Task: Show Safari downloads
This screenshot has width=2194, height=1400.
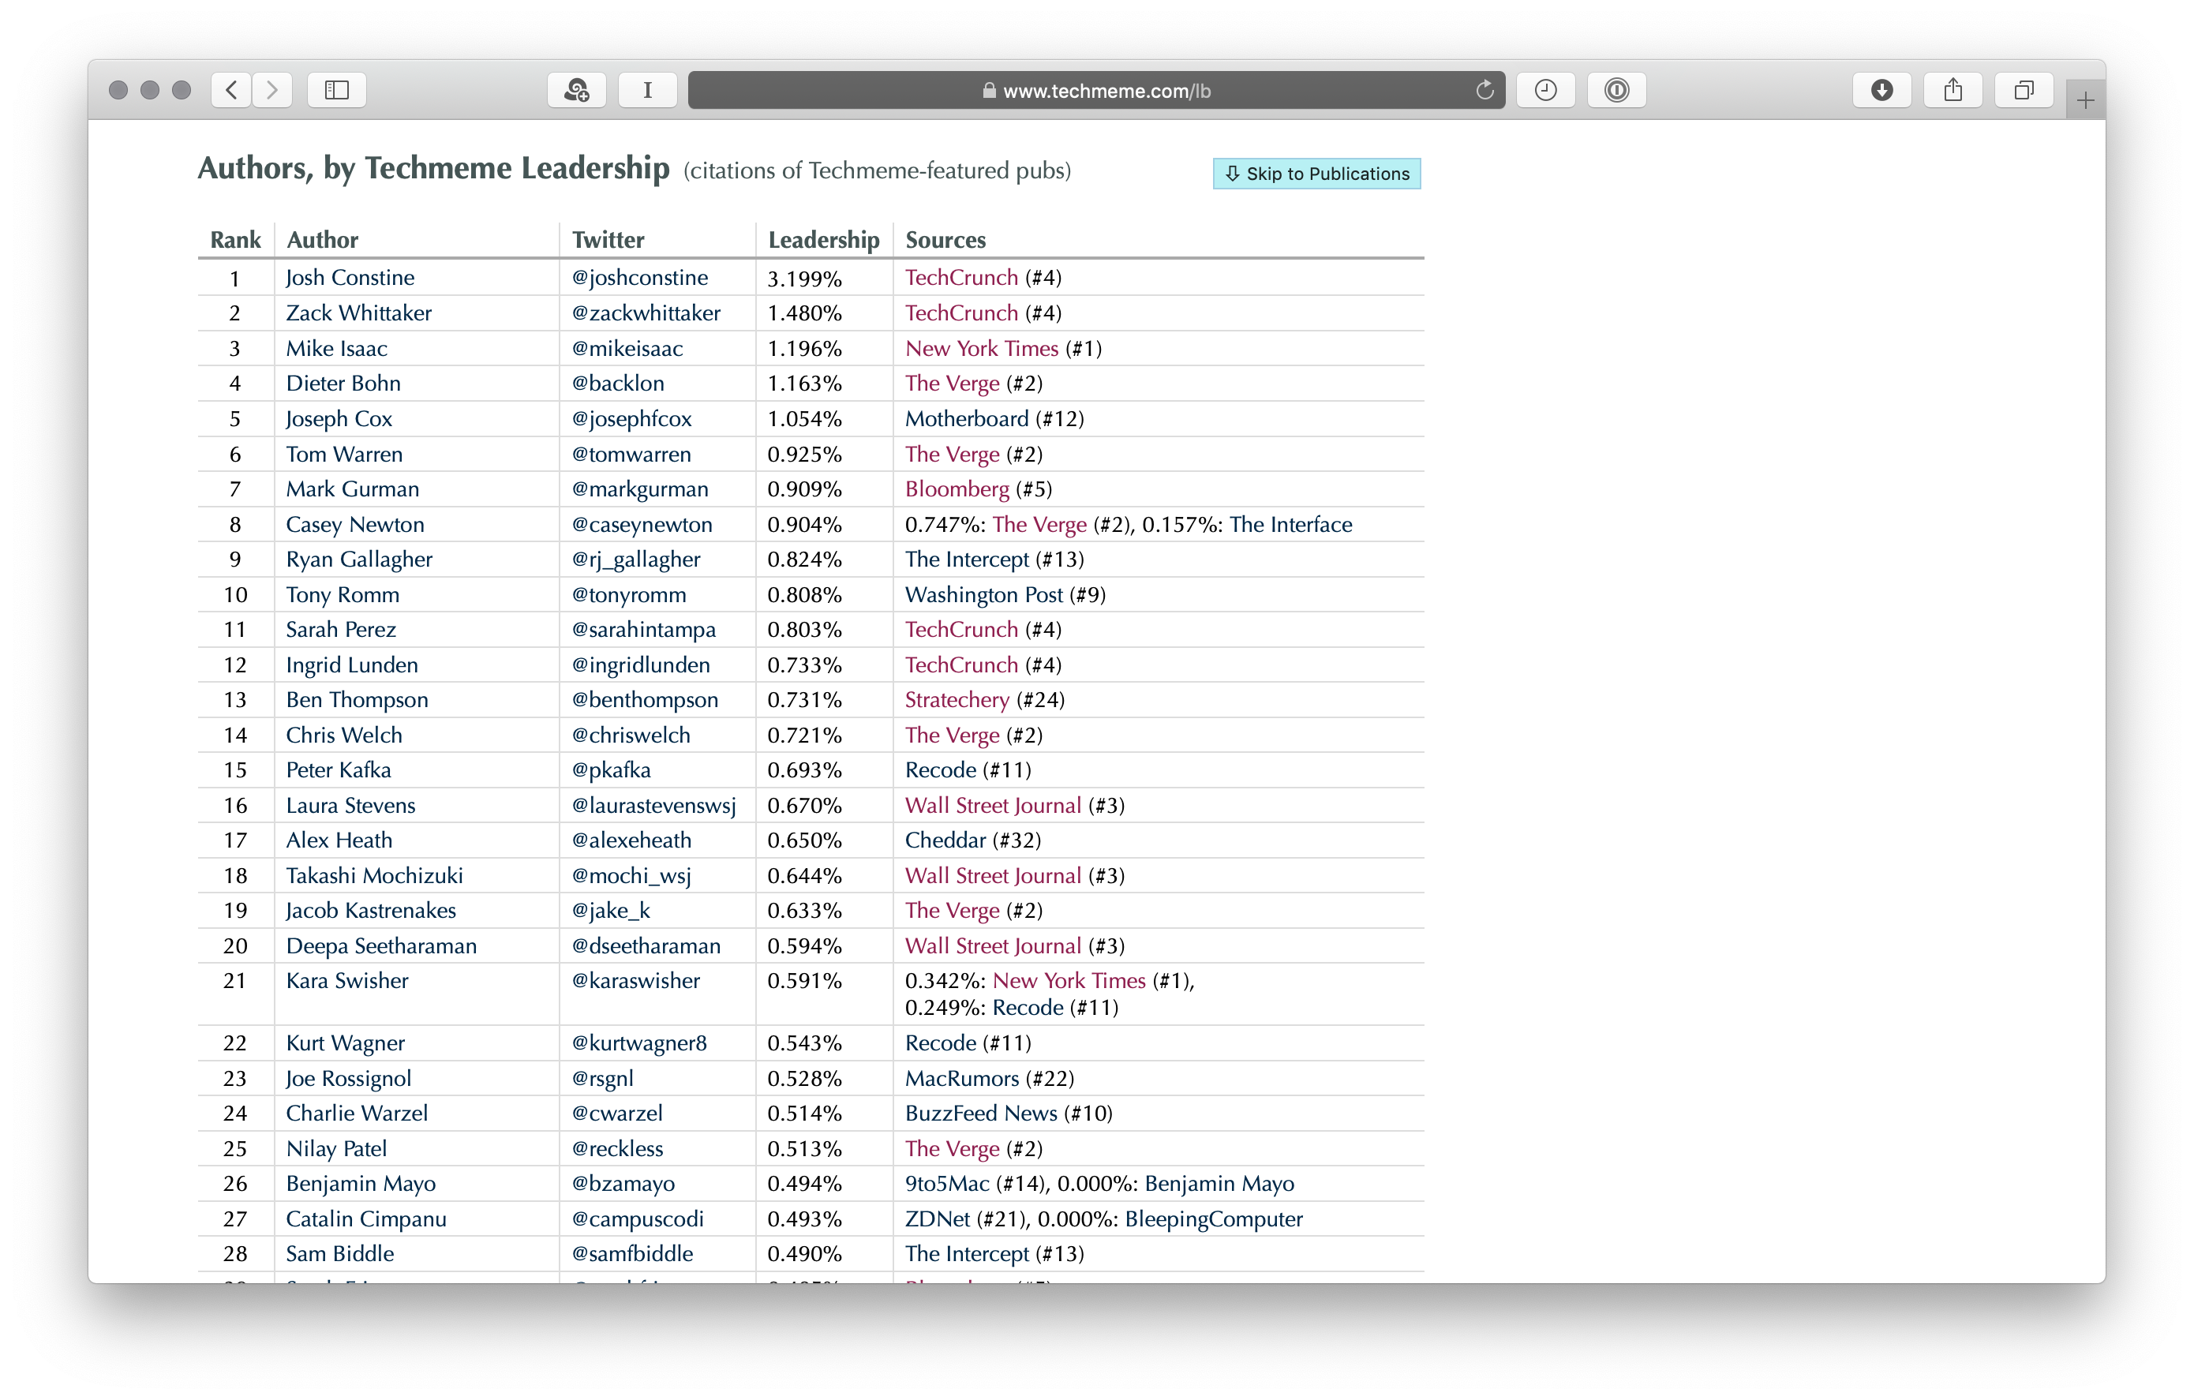Action: tap(1881, 90)
